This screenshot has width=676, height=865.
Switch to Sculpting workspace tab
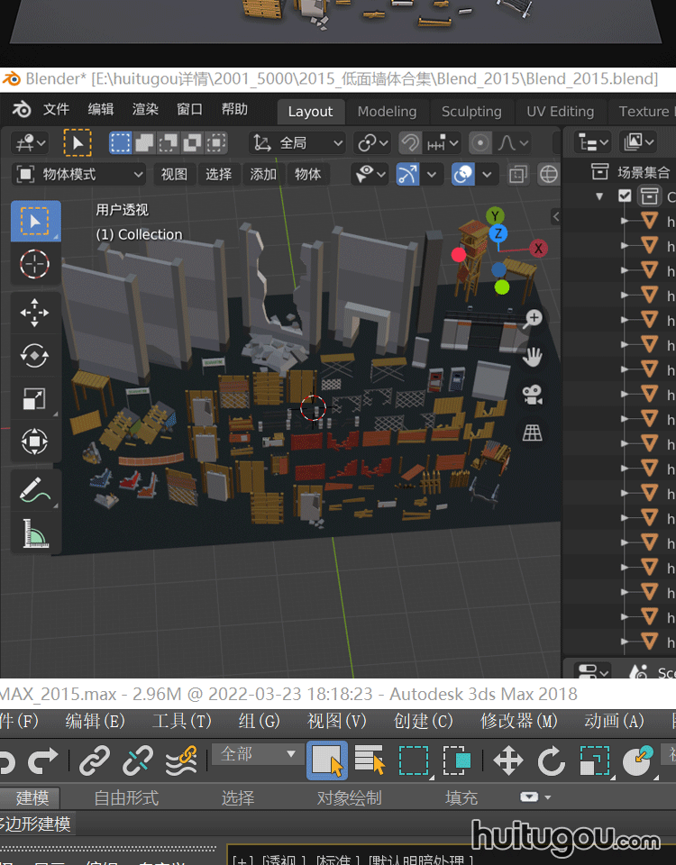[x=471, y=112]
